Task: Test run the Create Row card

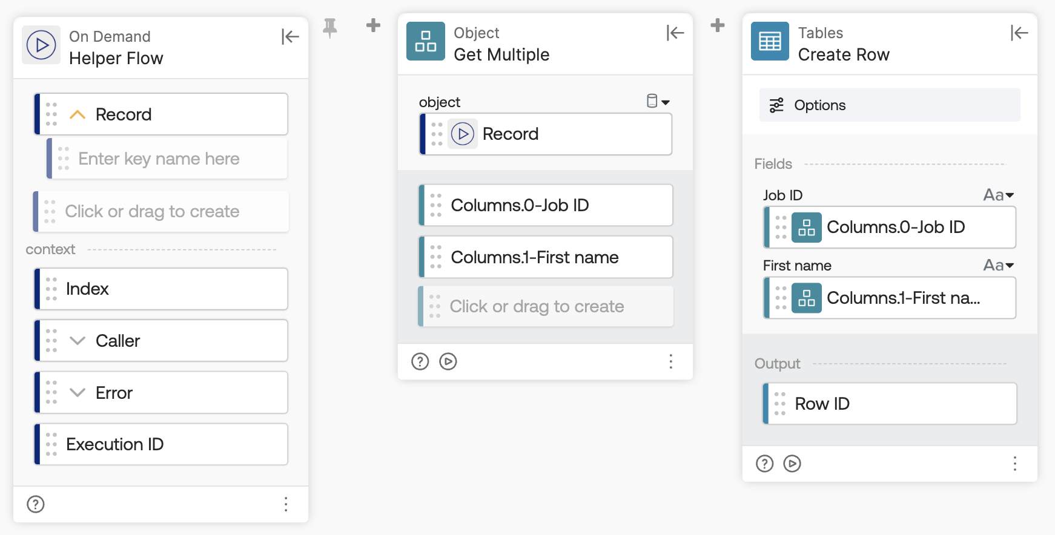Action: [792, 464]
